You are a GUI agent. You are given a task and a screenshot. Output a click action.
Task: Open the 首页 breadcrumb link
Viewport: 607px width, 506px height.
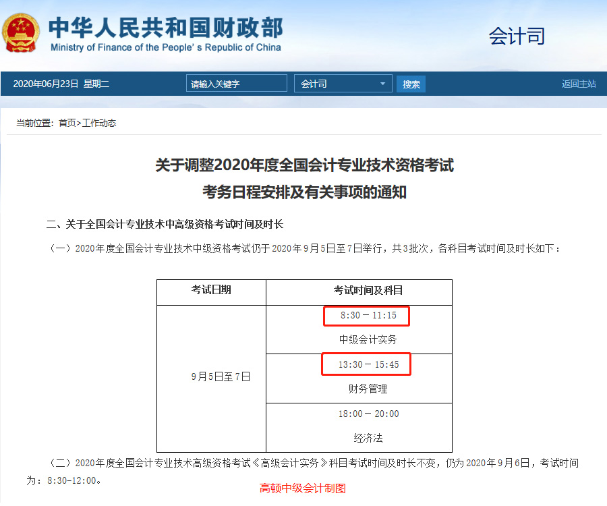click(67, 123)
